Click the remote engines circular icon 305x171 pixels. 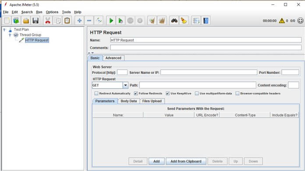[x=300, y=21]
